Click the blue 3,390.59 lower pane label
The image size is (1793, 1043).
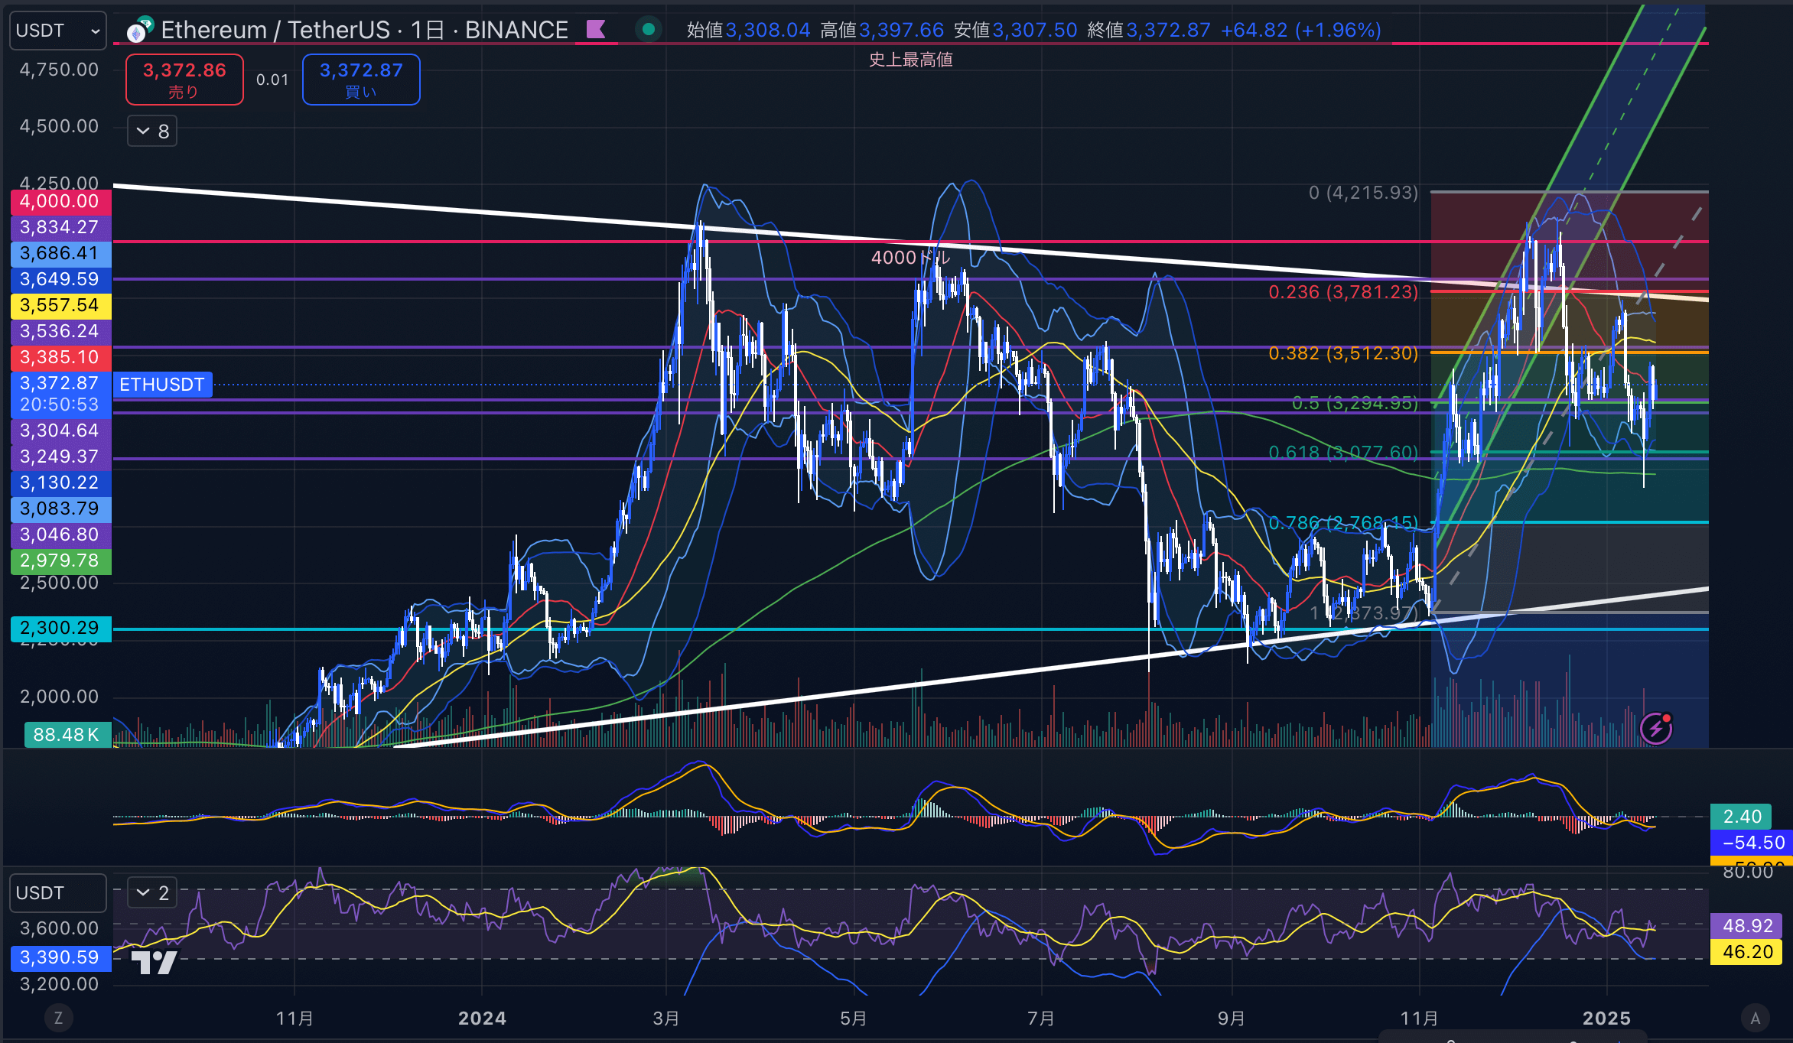point(60,958)
